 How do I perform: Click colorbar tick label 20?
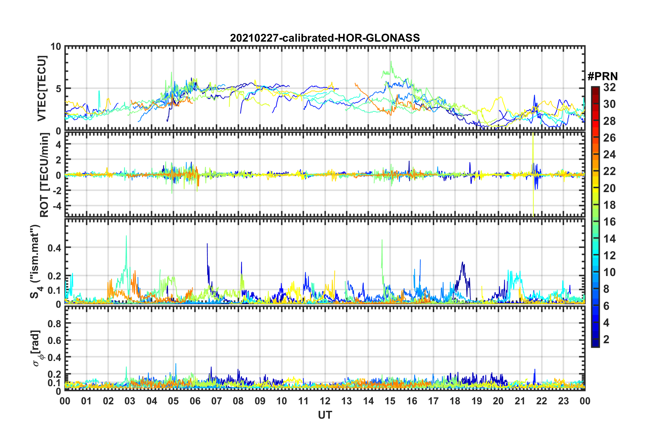(x=609, y=188)
